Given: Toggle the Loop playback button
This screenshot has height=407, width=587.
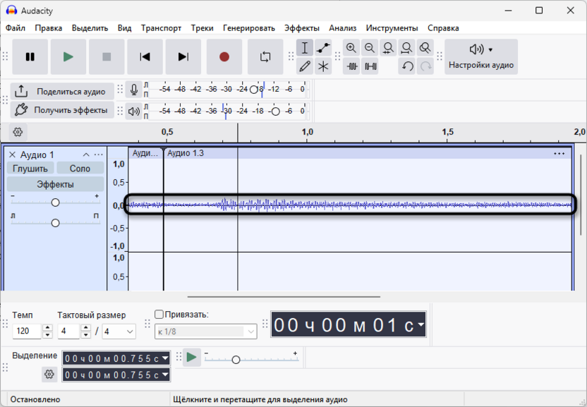Looking at the screenshot, I should [265, 57].
